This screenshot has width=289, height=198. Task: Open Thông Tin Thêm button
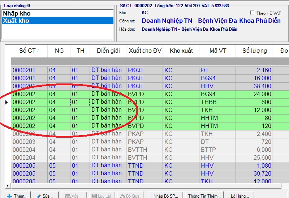[x=204, y=195]
